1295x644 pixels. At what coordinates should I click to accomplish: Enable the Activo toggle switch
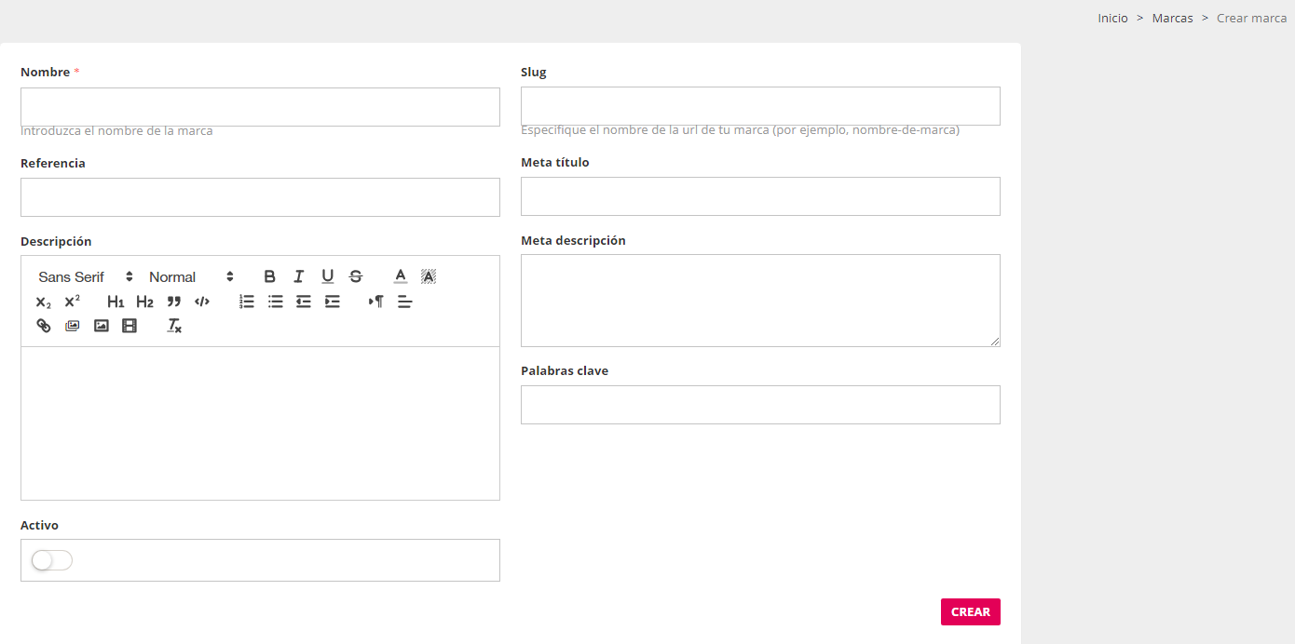[x=51, y=560]
